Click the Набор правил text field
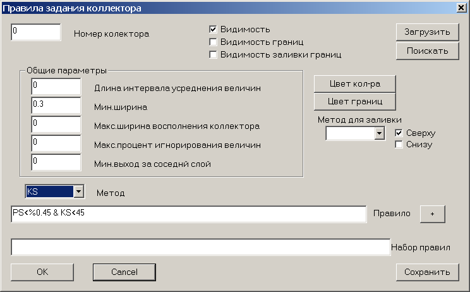 point(200,247)
